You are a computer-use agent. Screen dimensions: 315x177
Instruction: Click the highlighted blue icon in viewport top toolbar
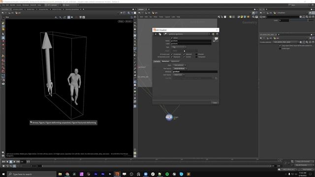pos(69,17)
